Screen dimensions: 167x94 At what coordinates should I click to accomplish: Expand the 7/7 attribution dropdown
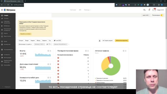pos(49,44)
